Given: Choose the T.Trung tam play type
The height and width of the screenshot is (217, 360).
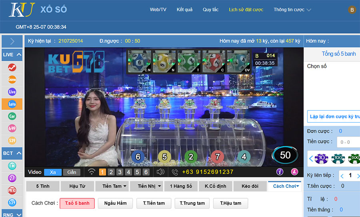Looking at the screenshot, I should pos(192,203).
